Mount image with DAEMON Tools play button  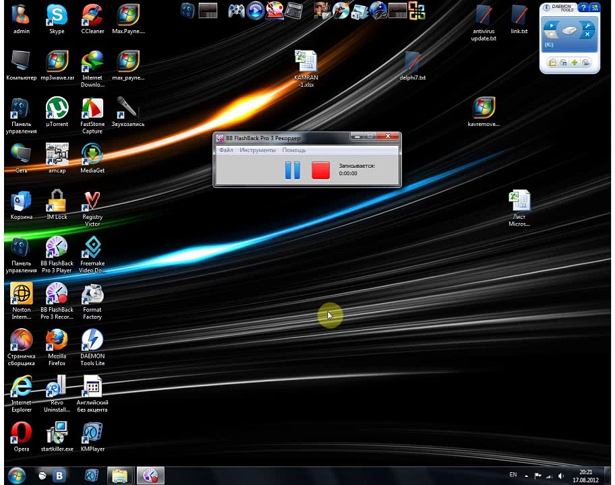(551, 26)
